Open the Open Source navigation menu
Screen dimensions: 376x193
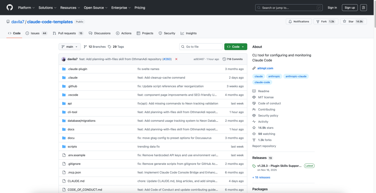[95, 8]
